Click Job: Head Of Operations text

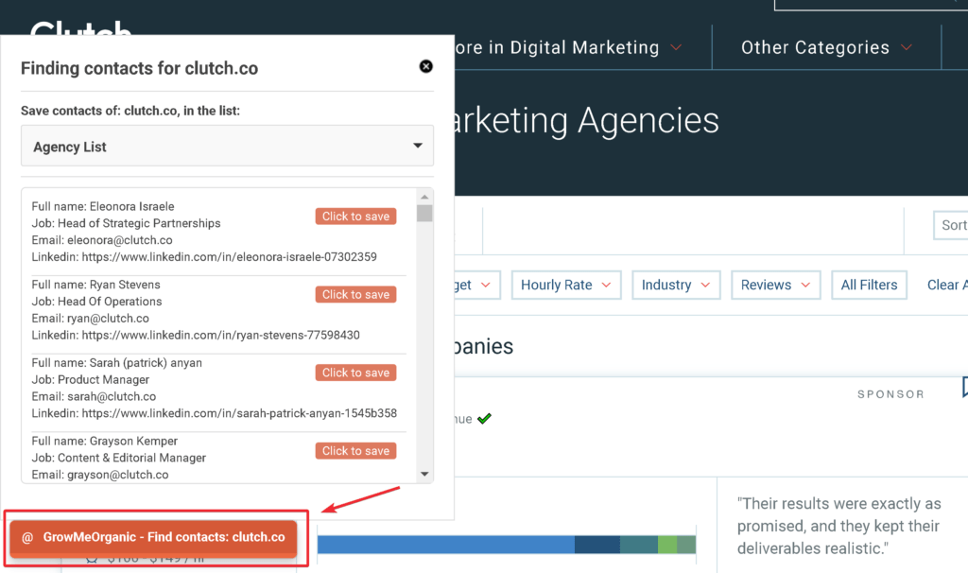[x=97, y=302]
